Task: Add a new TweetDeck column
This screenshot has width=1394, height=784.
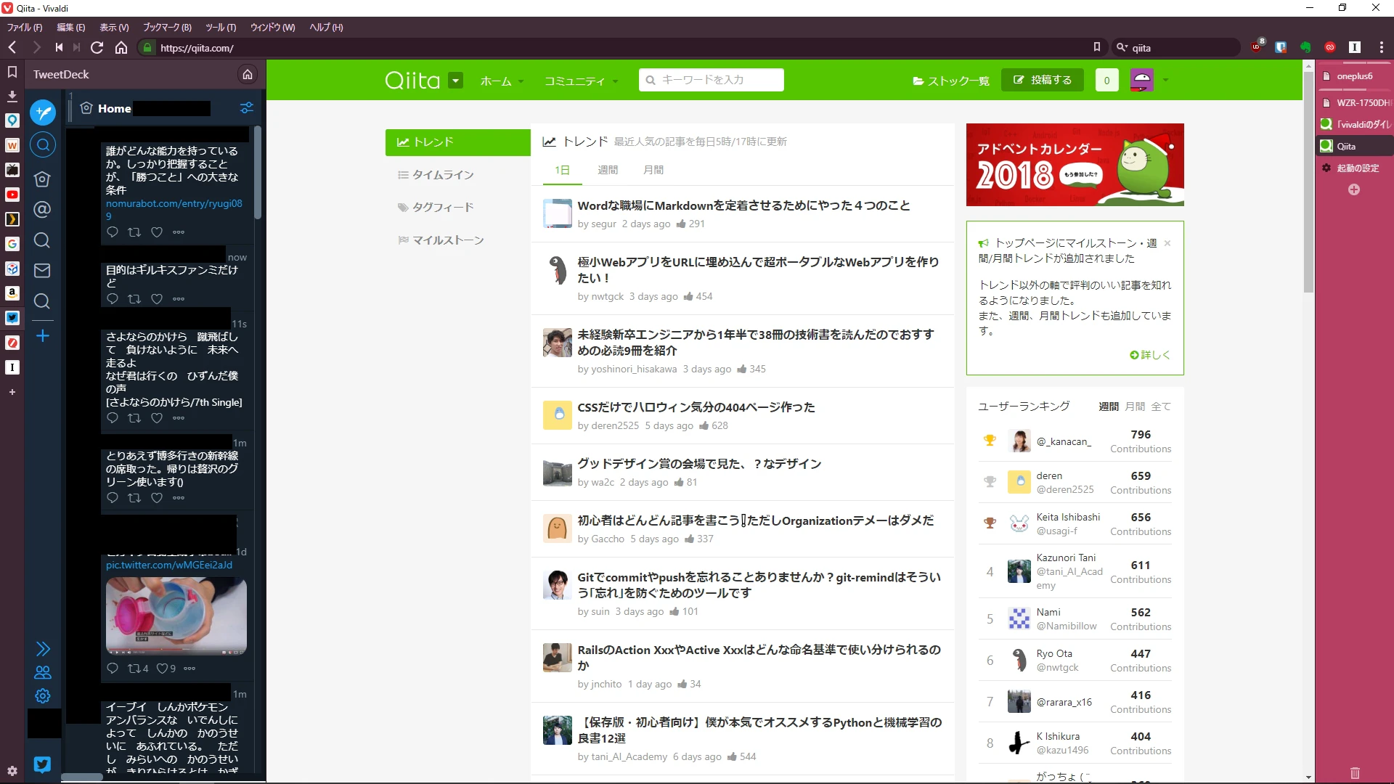Action: 43,335
